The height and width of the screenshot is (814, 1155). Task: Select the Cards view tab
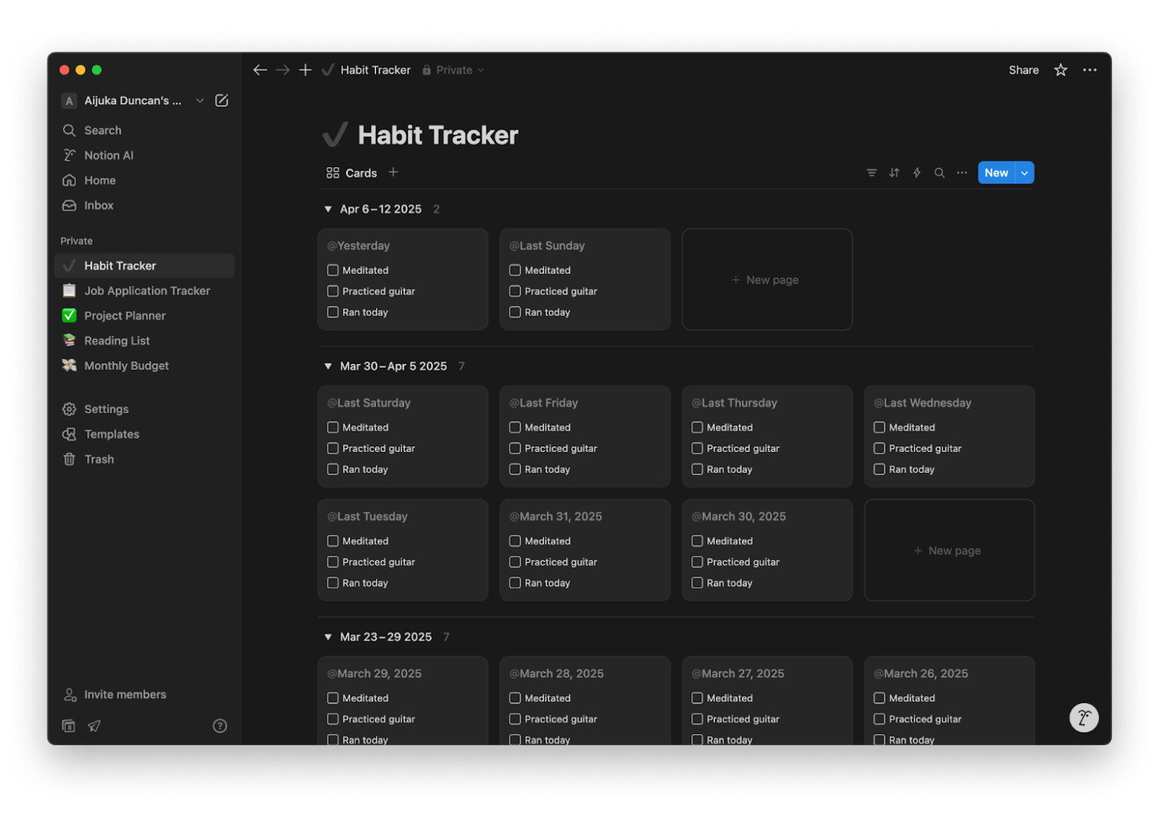352,172
